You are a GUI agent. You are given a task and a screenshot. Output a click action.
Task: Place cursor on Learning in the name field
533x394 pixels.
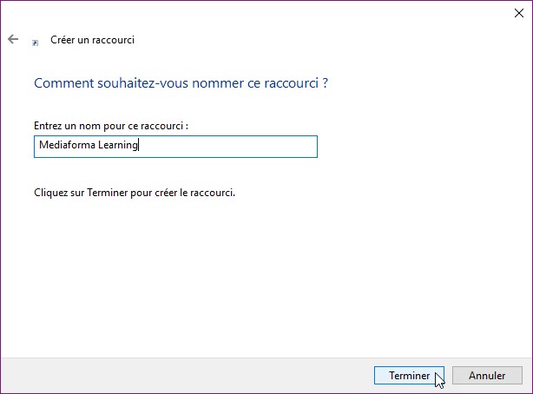(x=117, y=146)
